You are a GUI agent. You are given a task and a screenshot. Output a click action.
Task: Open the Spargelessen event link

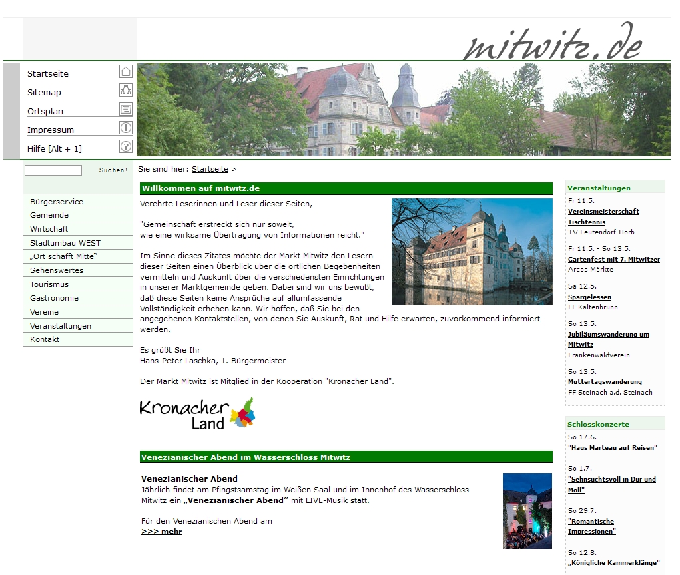(x=589, y=297)
